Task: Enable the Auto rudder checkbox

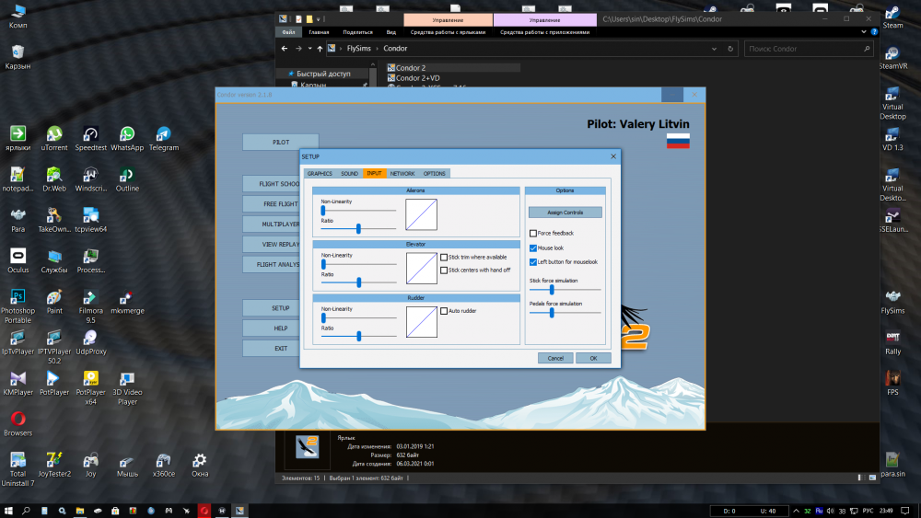Action: coord(444,310)
